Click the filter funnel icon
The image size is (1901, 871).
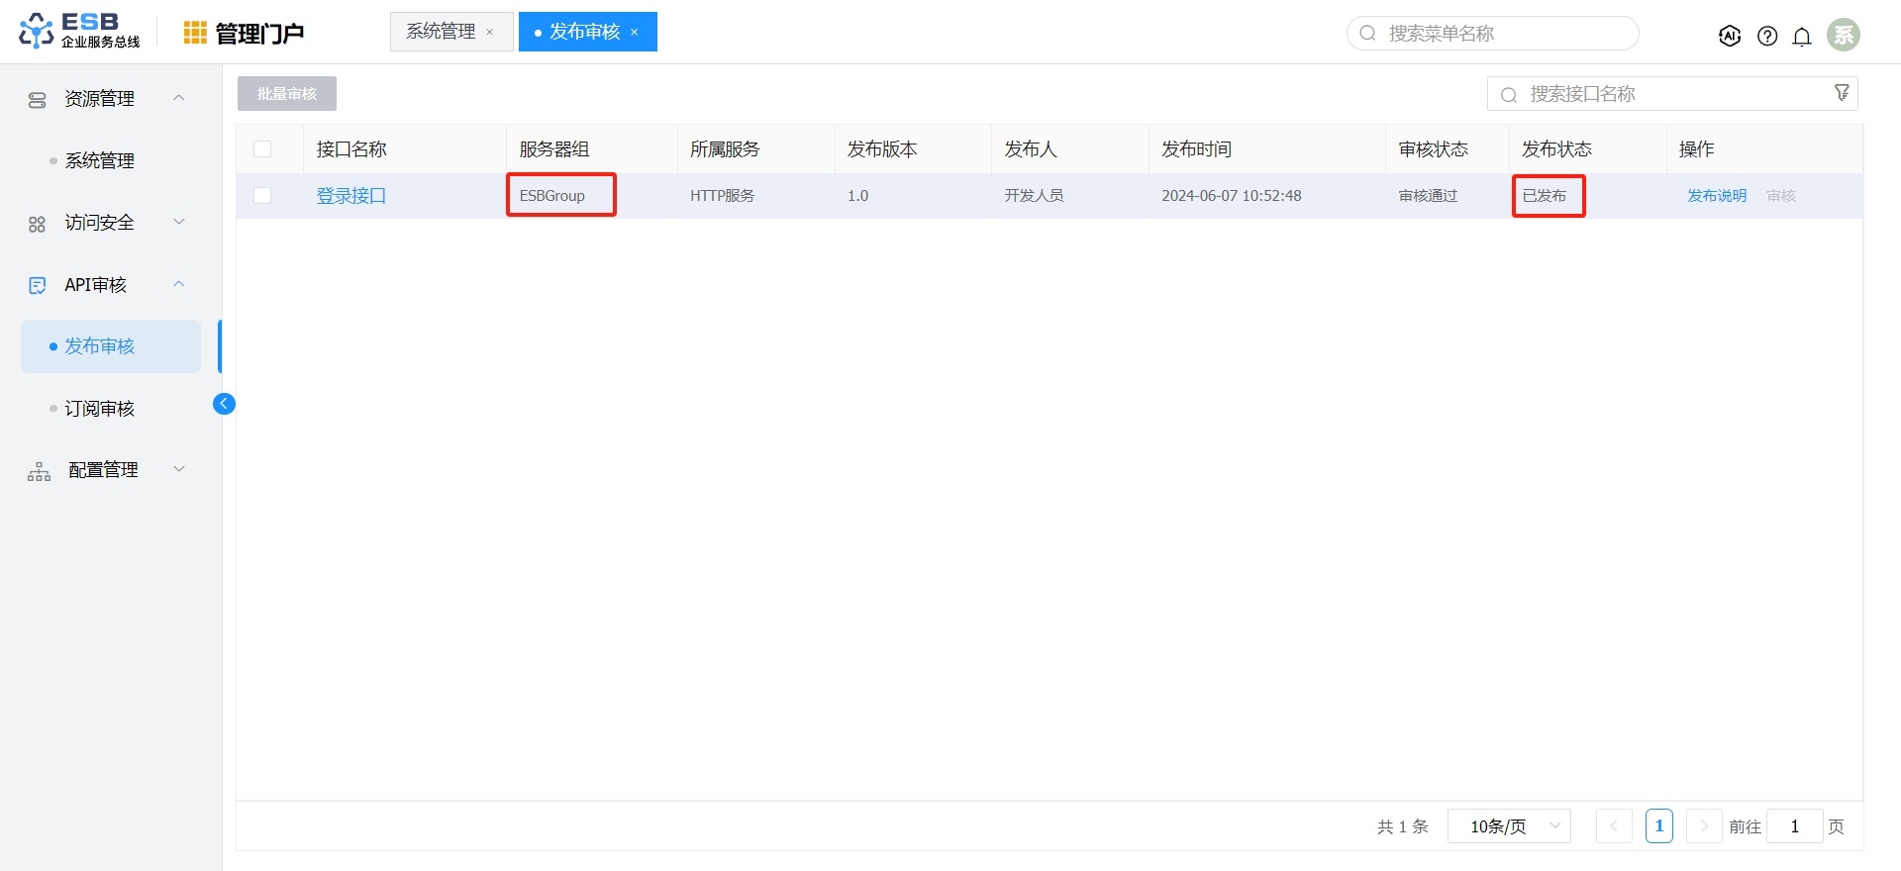click(x=1842, y=93)
